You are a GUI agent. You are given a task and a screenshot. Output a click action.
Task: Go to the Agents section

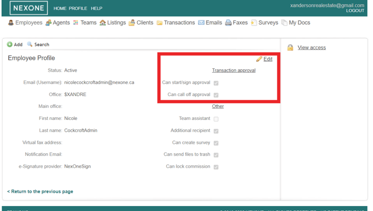[x=61, y=23]
